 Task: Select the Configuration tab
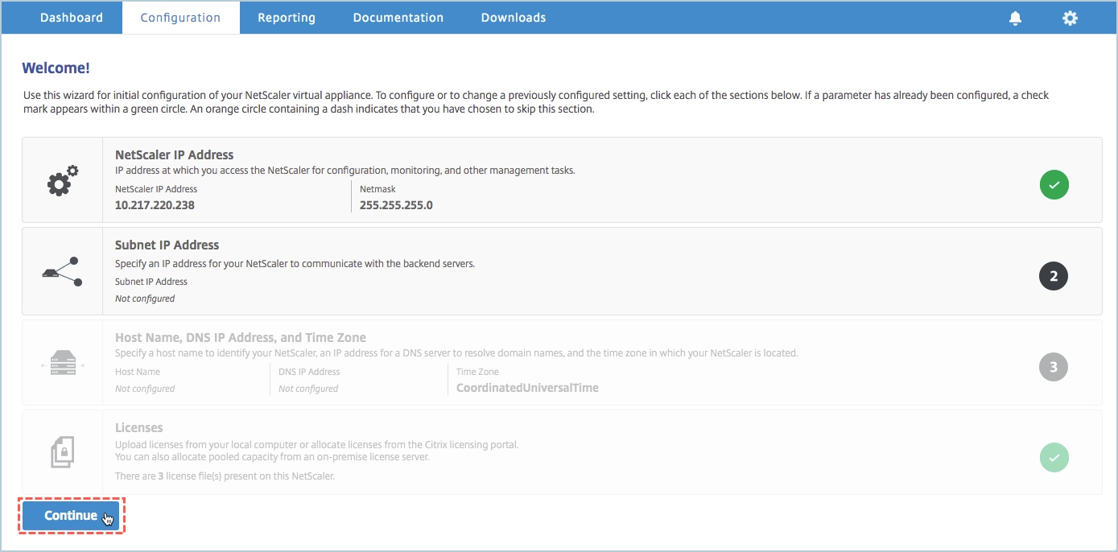(x=180, y=18)
